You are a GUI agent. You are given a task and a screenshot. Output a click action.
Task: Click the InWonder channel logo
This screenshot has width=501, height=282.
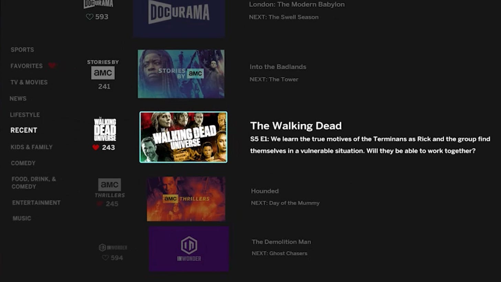point(113,248)
